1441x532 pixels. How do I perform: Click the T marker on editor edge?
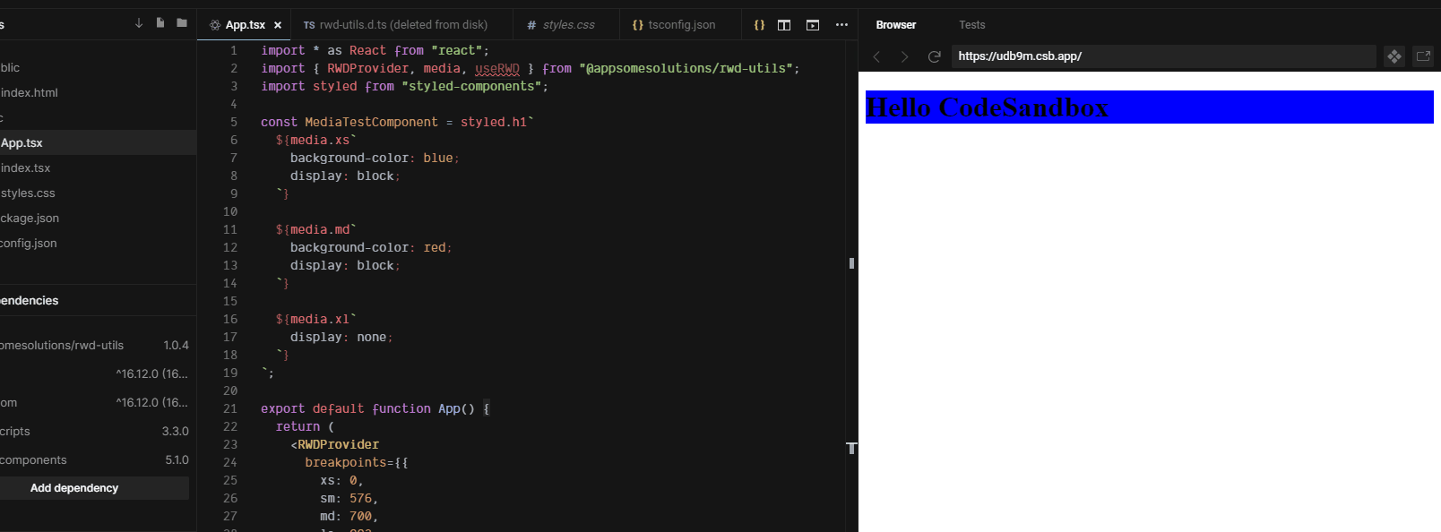tap(851, 448)
